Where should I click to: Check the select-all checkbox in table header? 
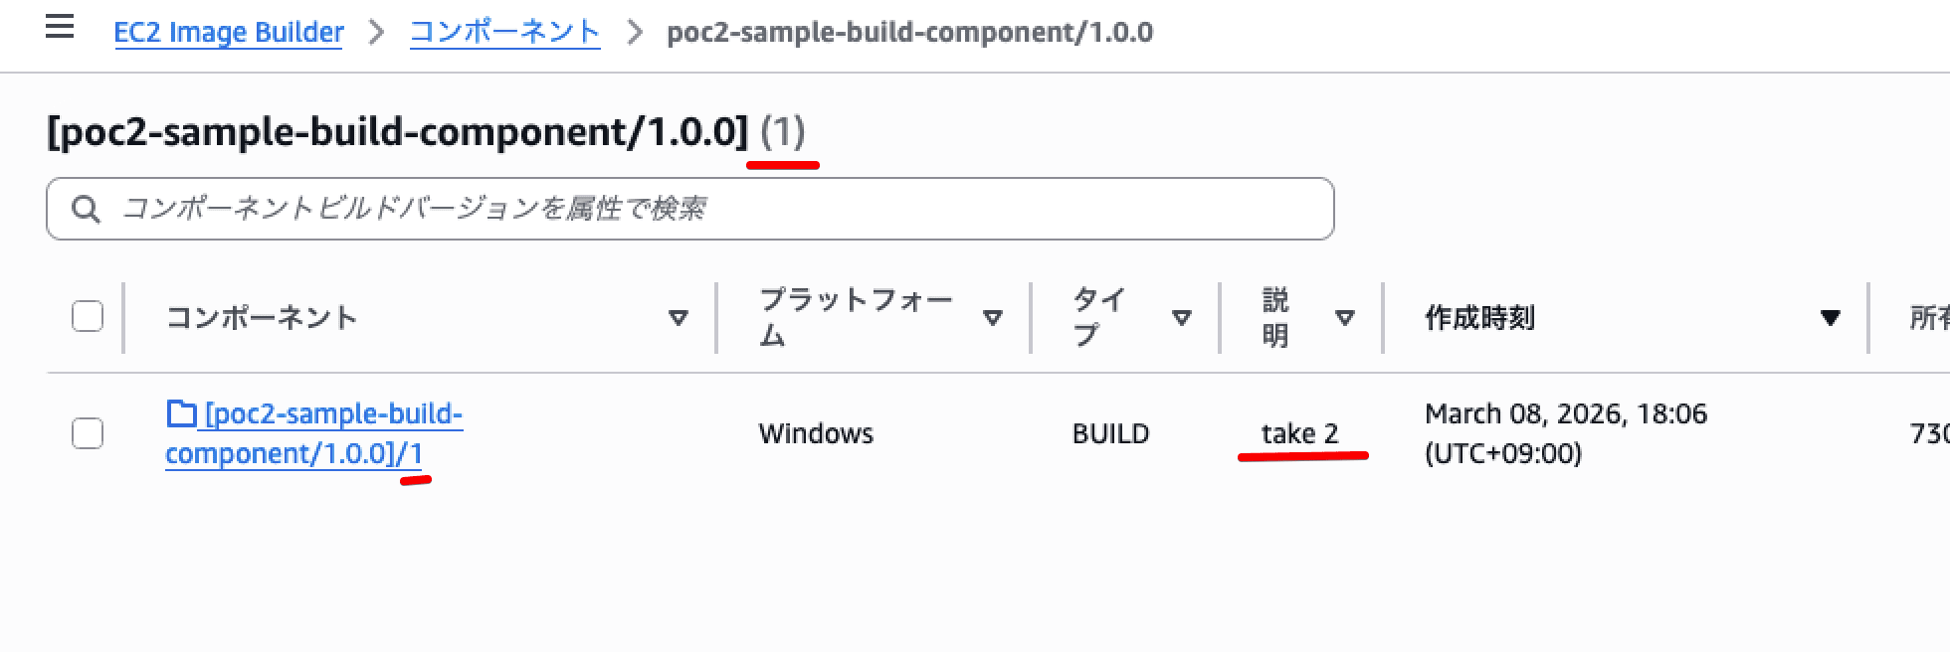click(x=88, y=316)
